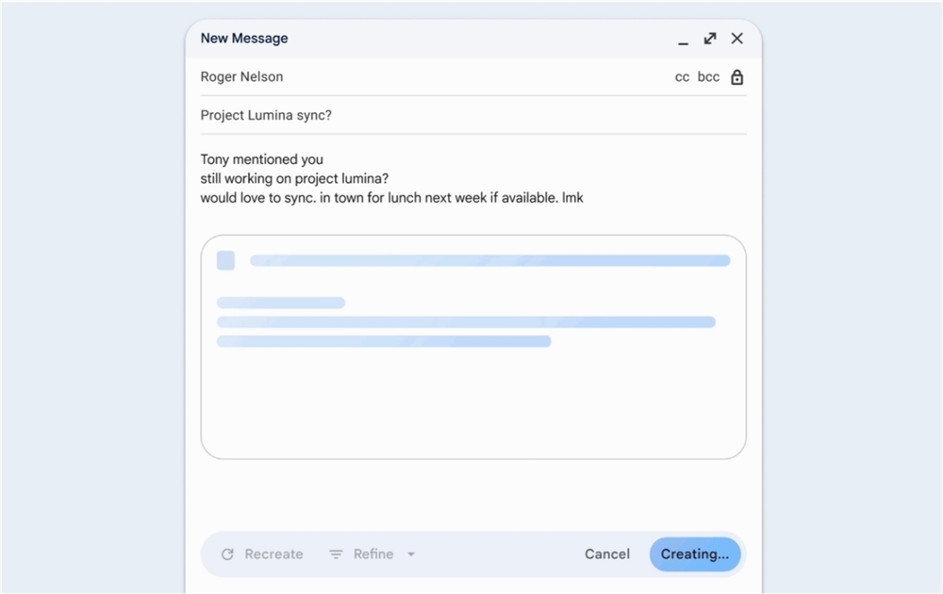Click the Refine filter lines icon
Viewport: 943px width, 594px height.
[336, 554]
